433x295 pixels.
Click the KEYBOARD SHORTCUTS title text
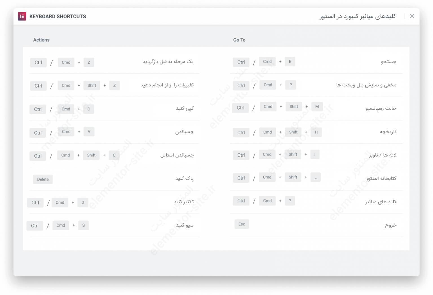(58, 16)
